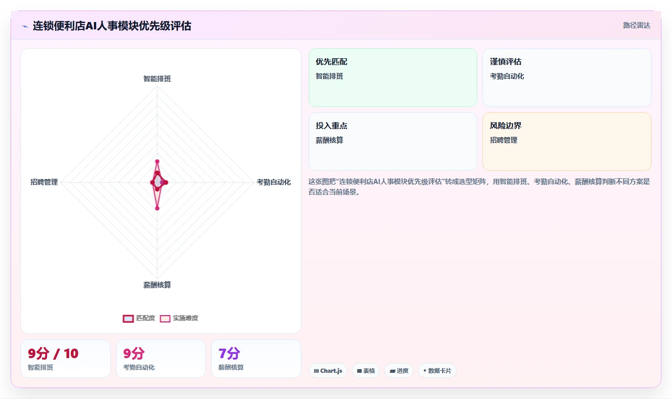Screen dimensions: 672x399
Task: Click the page title 连锁便利店AI人事模块优先级评估
Action: tap(112, 26)
